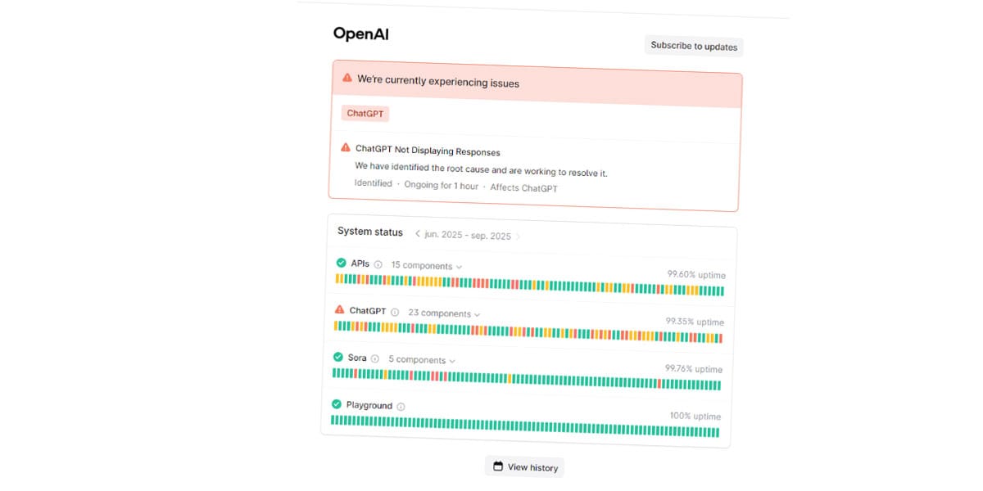The image size is (983, 491).
Task: Expand the Sora 5 components list
Action: coord(422,360)
